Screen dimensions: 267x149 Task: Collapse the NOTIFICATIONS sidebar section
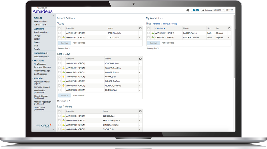(x=33, y=53)
